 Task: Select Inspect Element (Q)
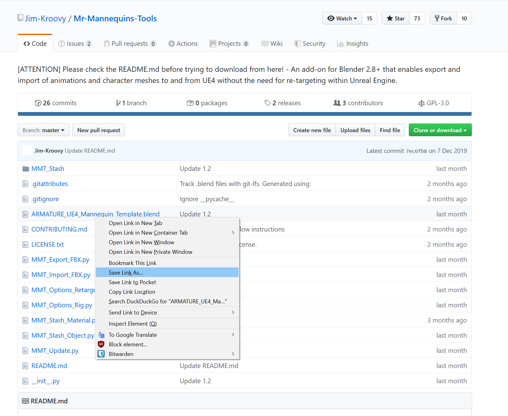coord(167,324)
